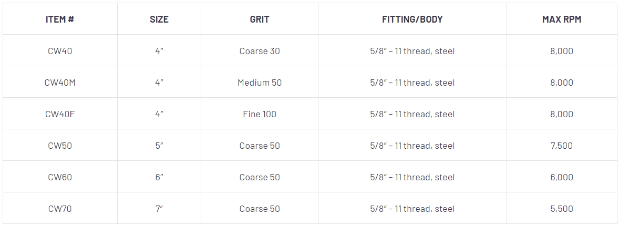Image resolution: width=619 pixels, height=225 pixels.
Task: Select the CW40F item cell
Action: pyautogui.click(x=60, y=114)
